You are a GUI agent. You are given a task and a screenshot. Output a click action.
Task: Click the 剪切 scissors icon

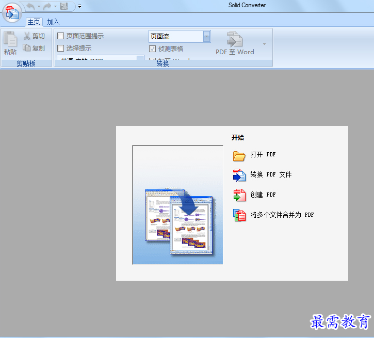pos(27,36)
